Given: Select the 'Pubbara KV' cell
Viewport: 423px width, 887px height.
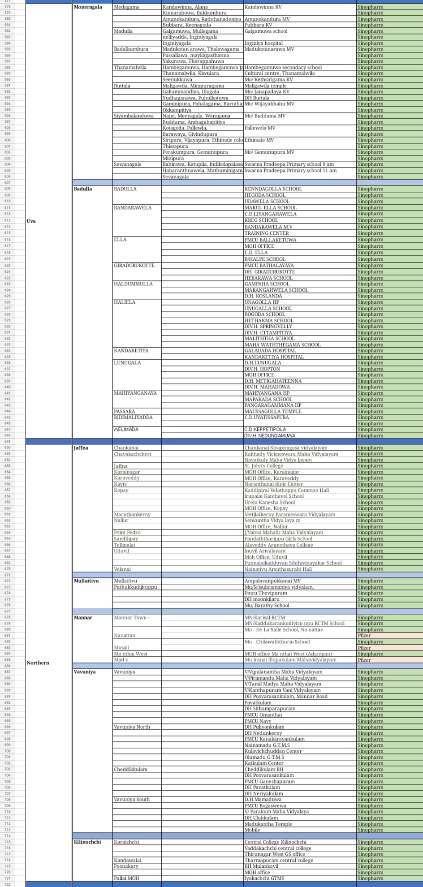Looking at the screenshot, I should point(300,25).
